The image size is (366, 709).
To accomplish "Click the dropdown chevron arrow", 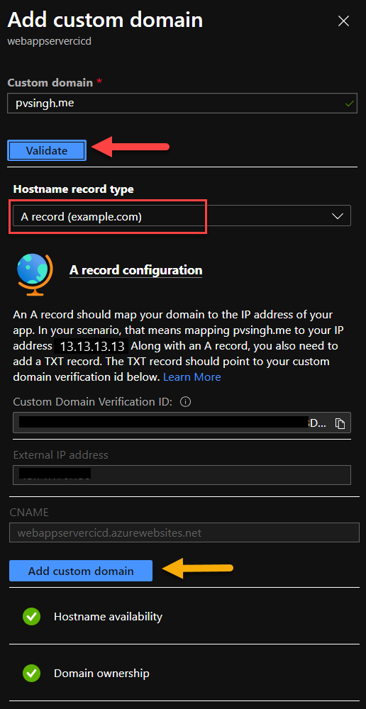I will pyautogui.click(x=338, y=216).
